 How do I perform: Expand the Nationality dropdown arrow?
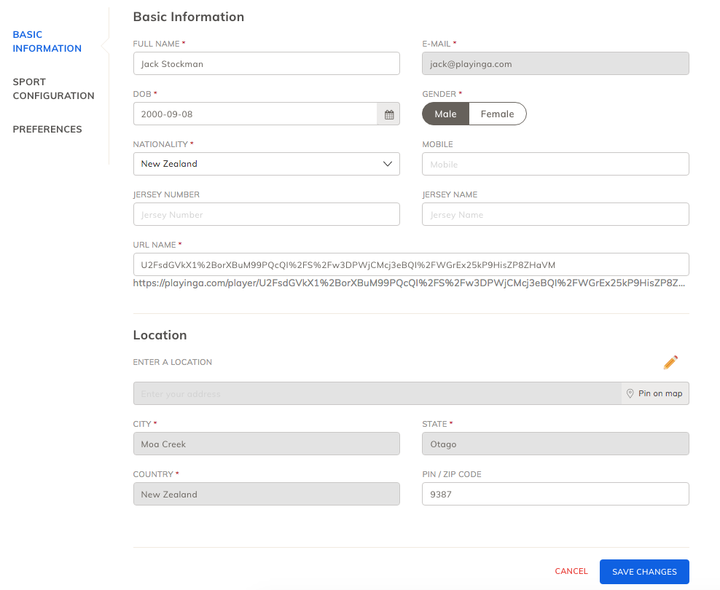click(x=388, y=164)
